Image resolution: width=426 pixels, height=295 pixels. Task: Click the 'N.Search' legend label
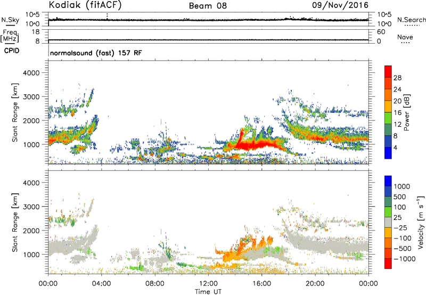(411, 20)
